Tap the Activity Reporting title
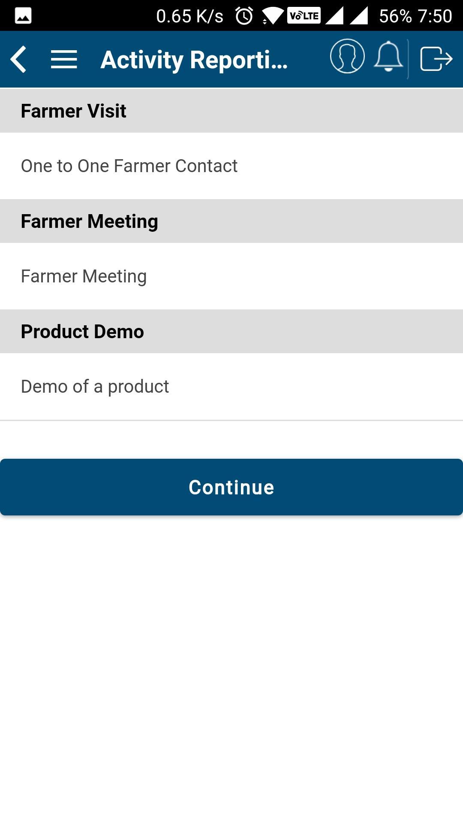This screenshot has width=463, height=824. tap(194, 60)
